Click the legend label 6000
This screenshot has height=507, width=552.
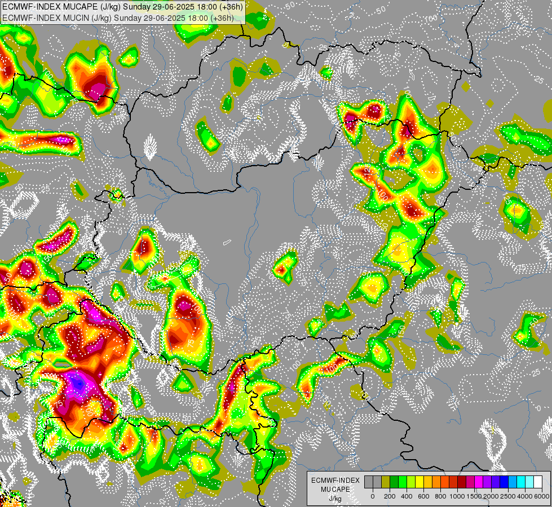click(x=542, y=496)
